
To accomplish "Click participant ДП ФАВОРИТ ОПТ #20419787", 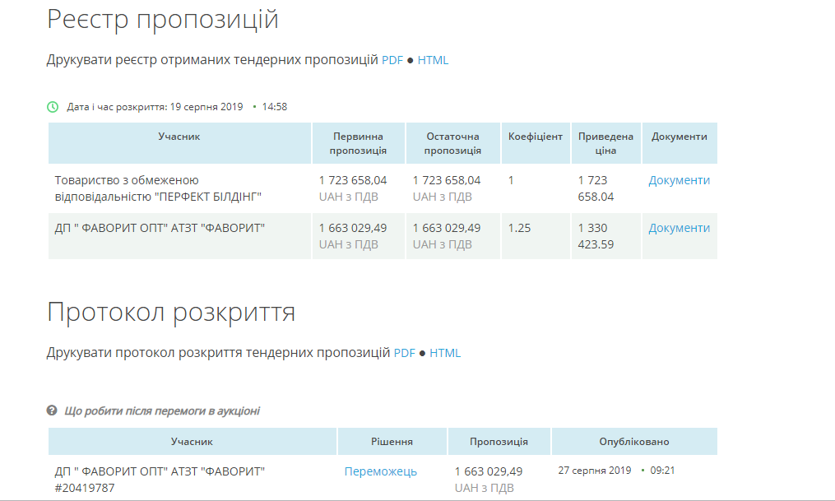I will click(160, 479).
